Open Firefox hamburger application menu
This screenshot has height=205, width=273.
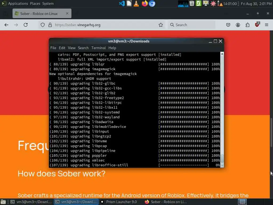[x=267, y=25]
